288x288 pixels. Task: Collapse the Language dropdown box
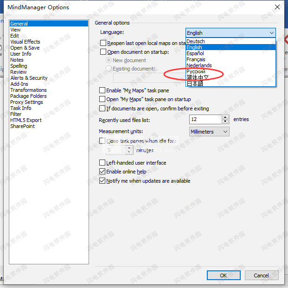[230, 33]
